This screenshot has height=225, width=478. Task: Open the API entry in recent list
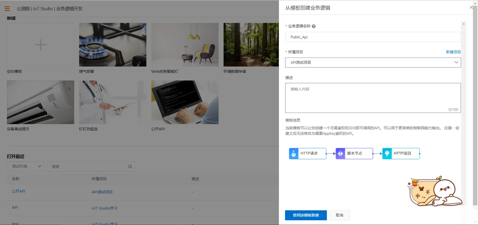tap(15, 208)
